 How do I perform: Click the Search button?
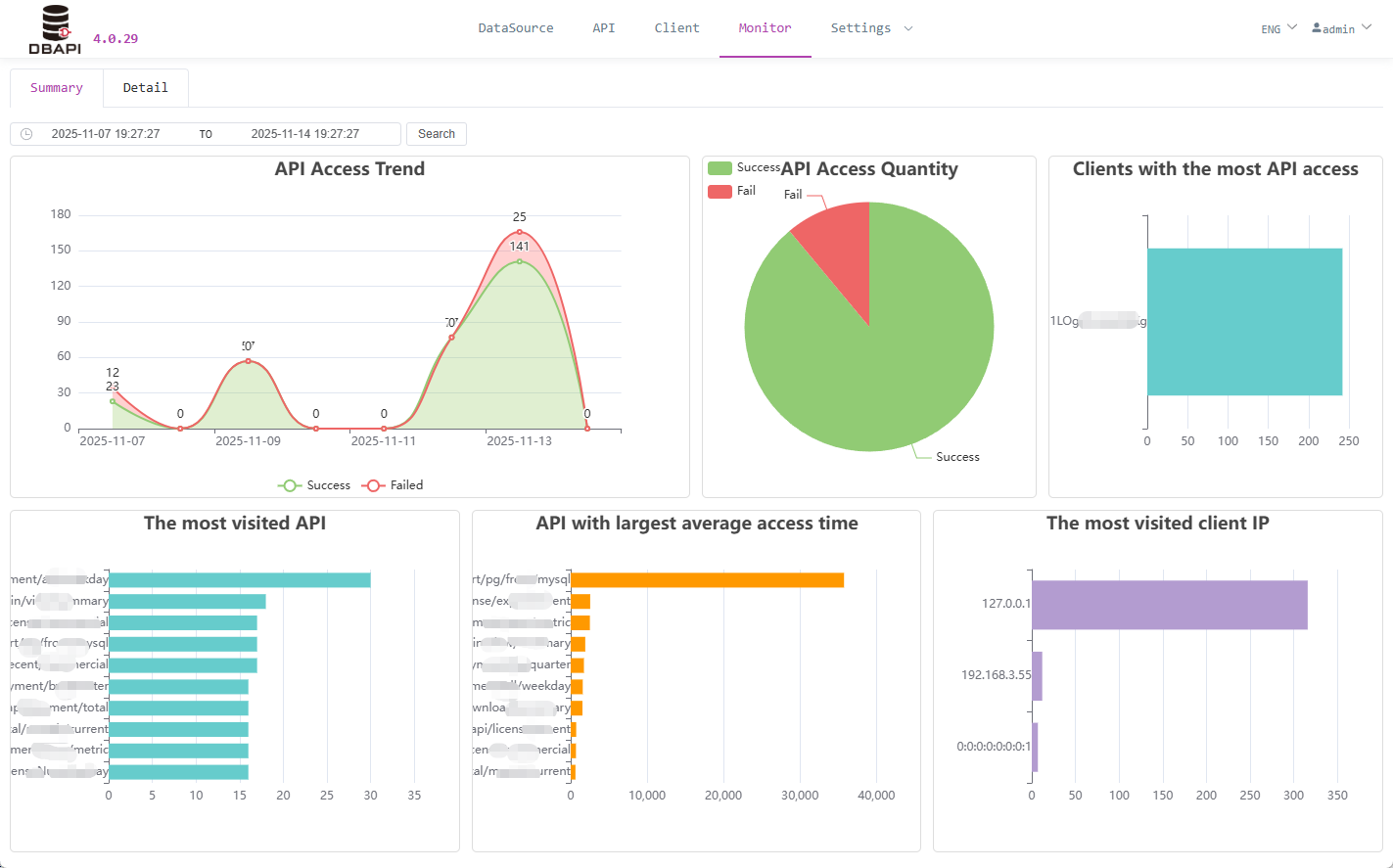(436, 134)
